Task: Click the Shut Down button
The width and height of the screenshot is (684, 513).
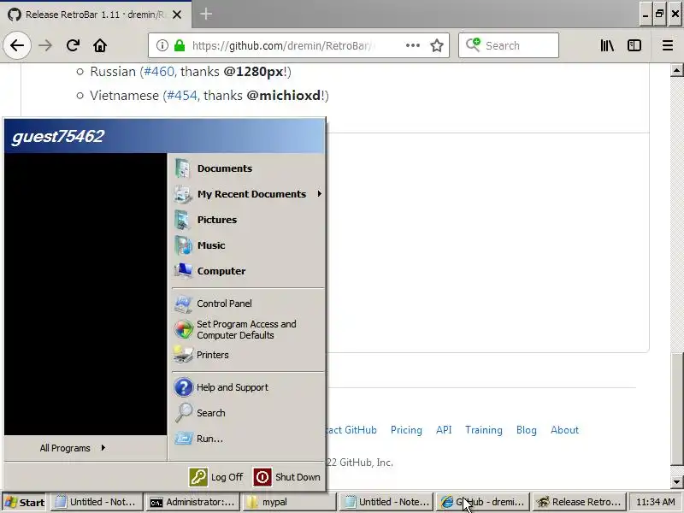Action: (287, 477)
